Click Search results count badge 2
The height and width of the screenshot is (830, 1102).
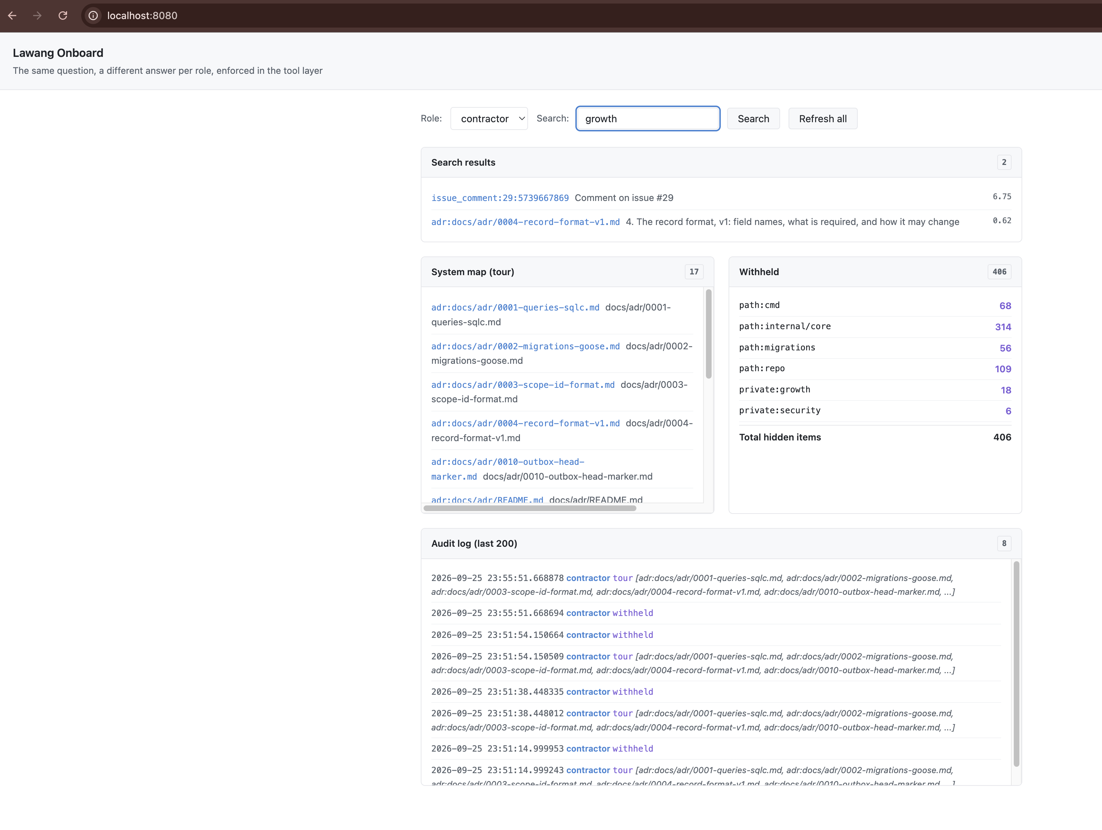(x=1004, y=162)
